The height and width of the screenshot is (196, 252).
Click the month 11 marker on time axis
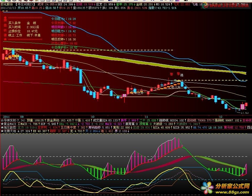coord(147,117)
